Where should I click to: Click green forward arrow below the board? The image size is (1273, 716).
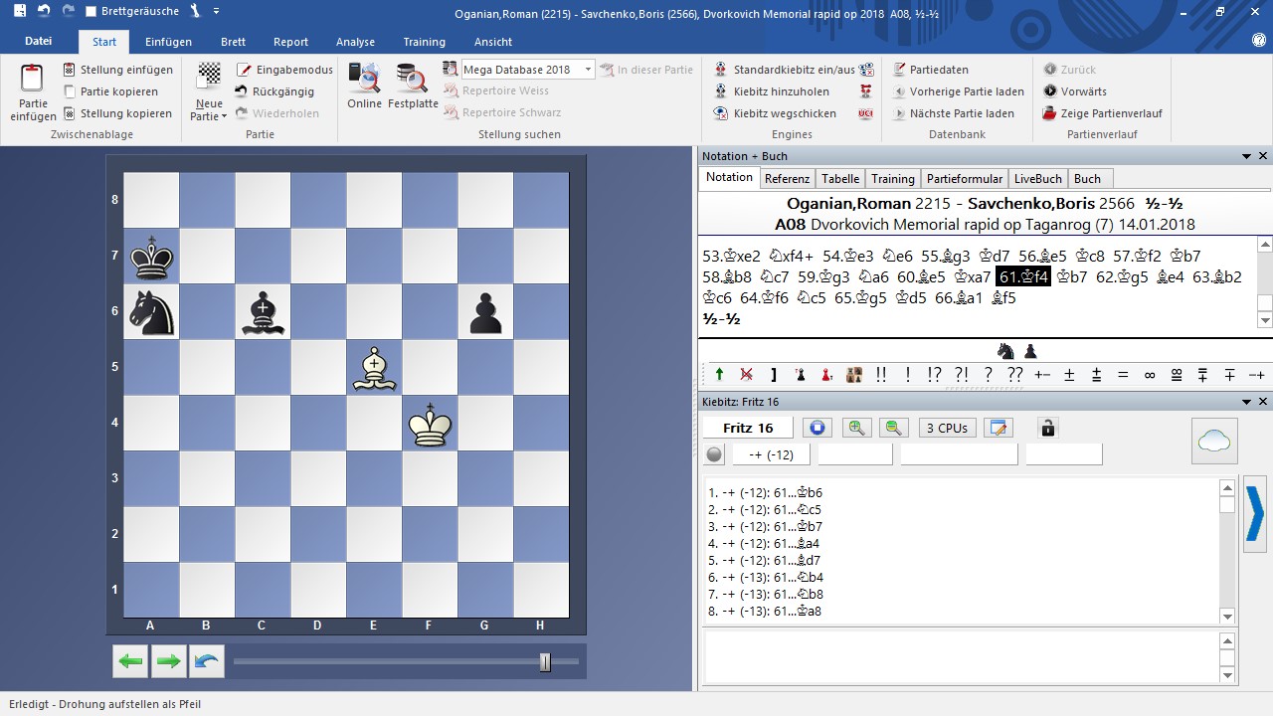click(x=169, y=661)
